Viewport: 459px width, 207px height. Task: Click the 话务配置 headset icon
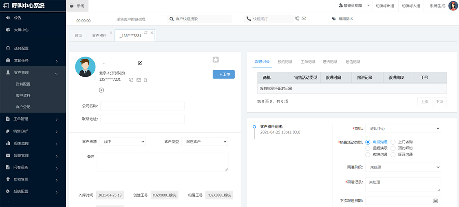[8, 48]
